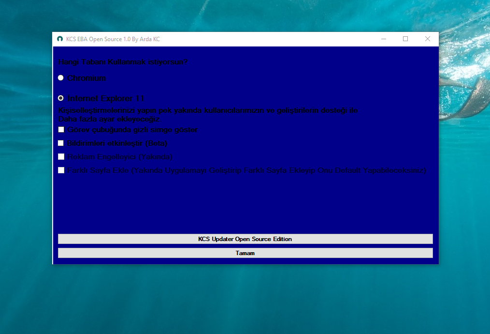Maximize the KCS EBA window
The width and height of the screenshot is (490, 334).
pos(405,39)
